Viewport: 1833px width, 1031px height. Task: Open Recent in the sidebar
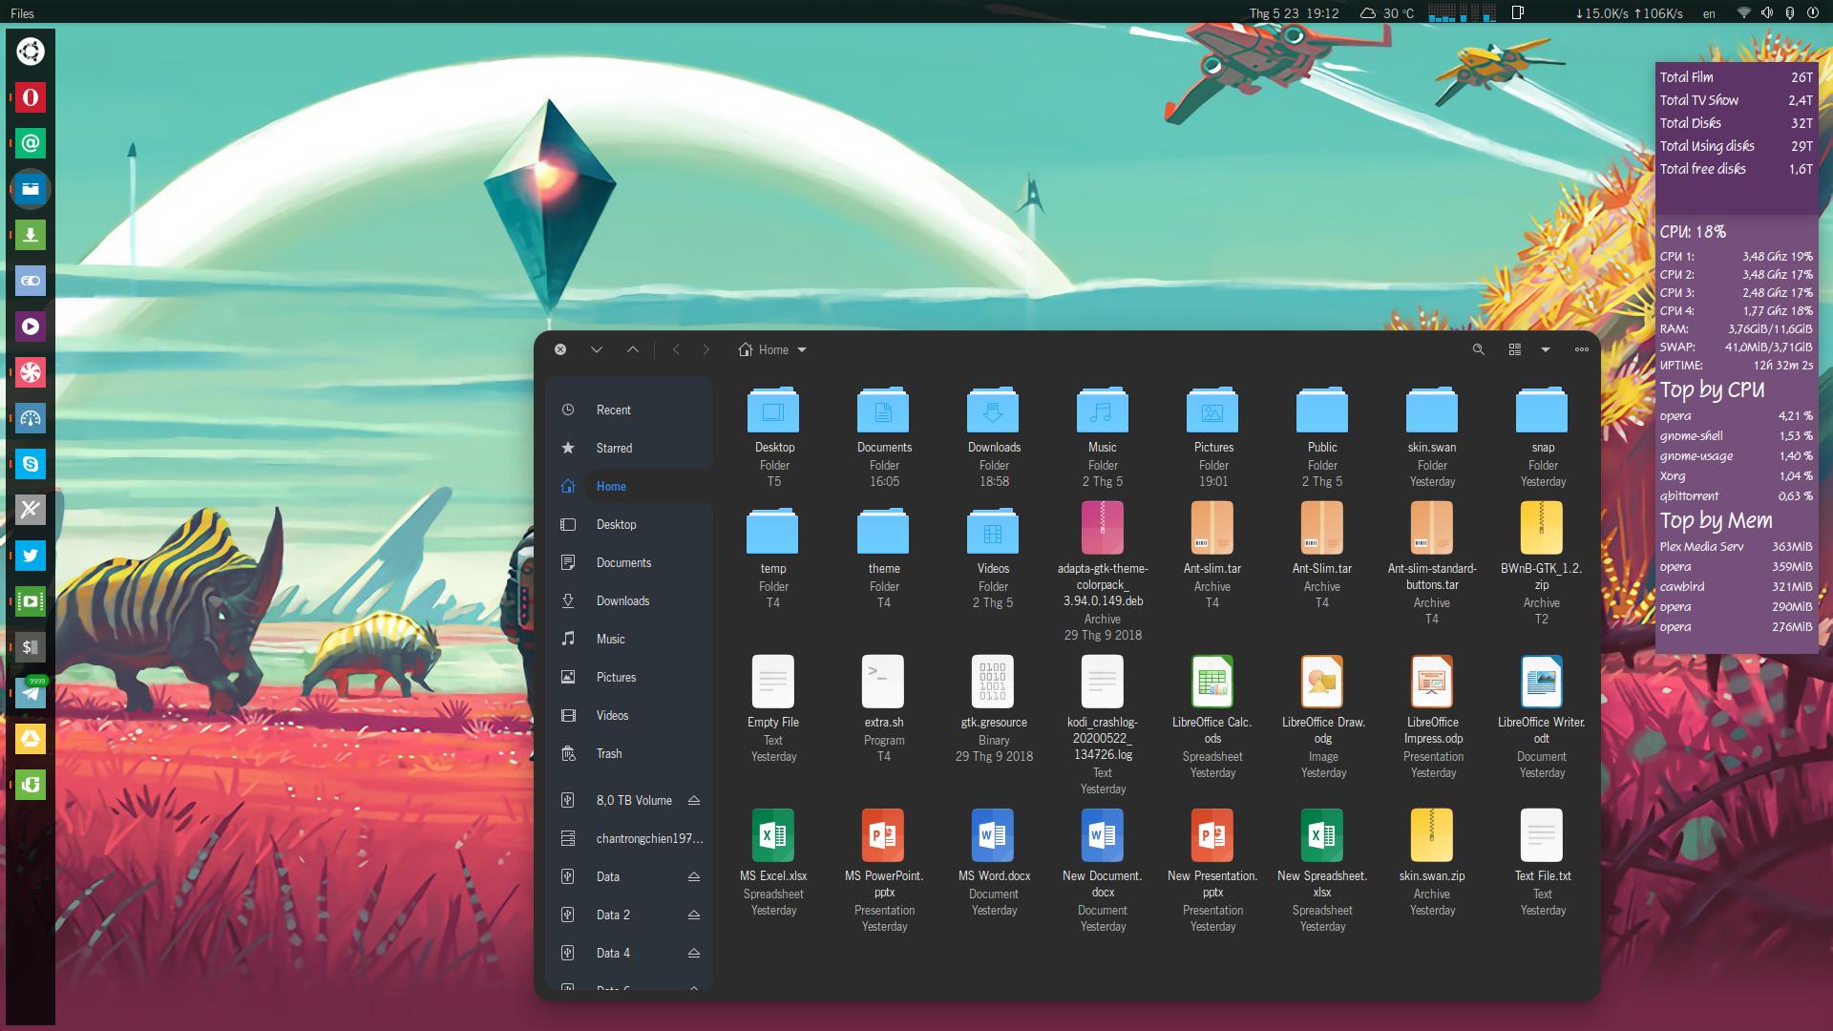tap(630, 410)
